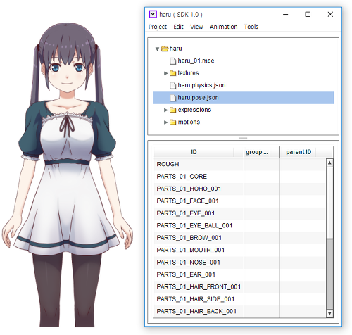The width and height of the screenshot is (352, 335).
Task: Open the Tools menu
Action: pyautogui.click(x=251, y=27)
